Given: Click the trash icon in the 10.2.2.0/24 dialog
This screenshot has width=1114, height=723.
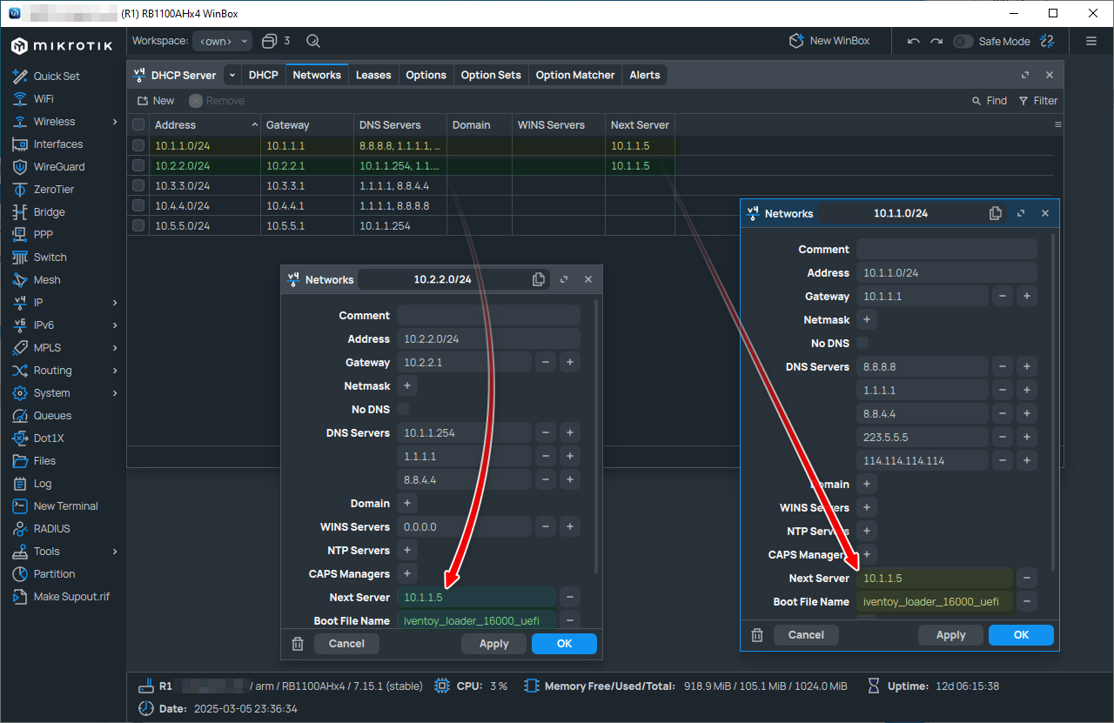Looking at the screenshot, I should [x=298, y=644].
